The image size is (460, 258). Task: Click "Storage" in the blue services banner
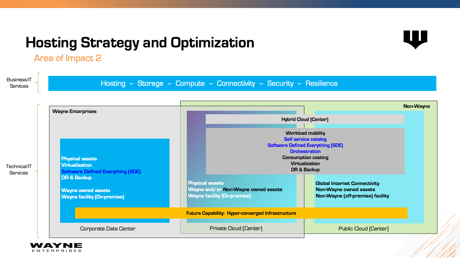(150, 84)
